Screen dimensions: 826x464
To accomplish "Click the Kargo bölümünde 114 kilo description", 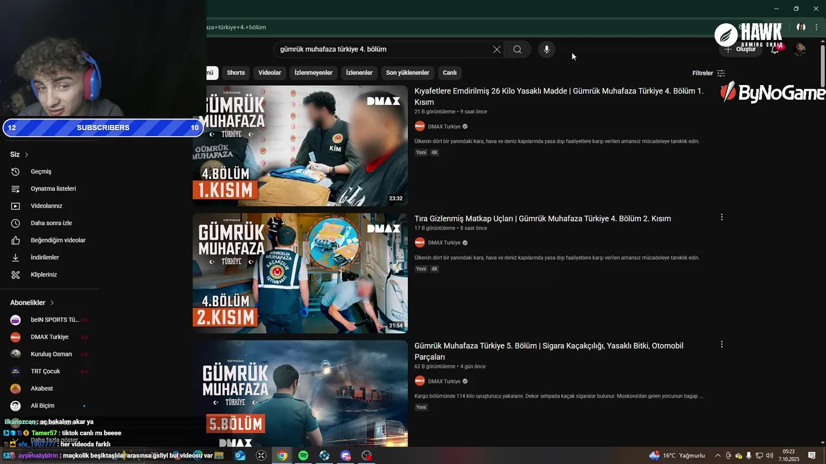I will pyautogui.click(x=559, y=396).
